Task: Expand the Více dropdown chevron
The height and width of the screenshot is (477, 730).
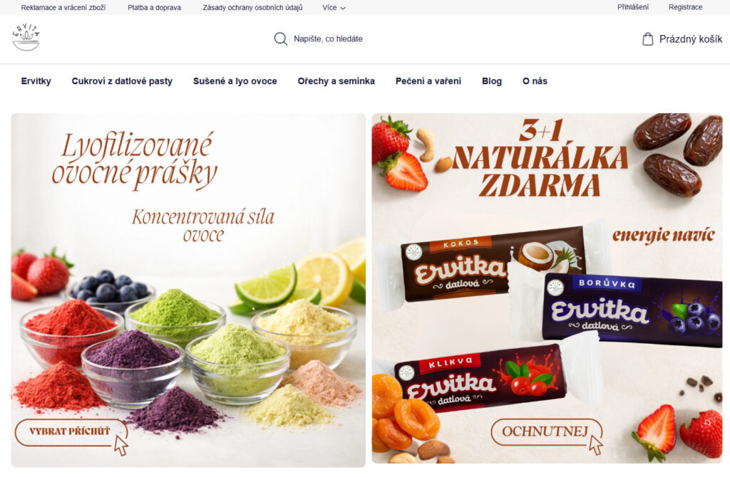Action: coord(343,8)
